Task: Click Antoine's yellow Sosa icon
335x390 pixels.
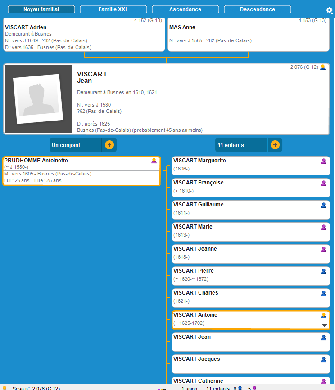Action: click(323, 315)
